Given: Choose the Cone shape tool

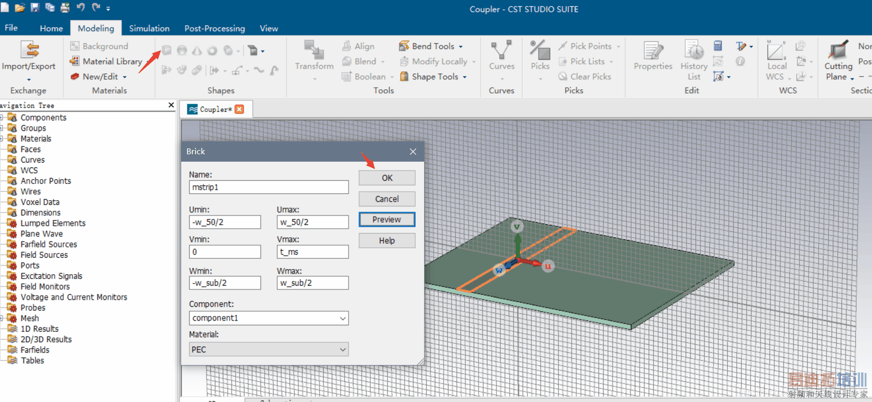Looking at the screenshot, I should coord(197,51).
